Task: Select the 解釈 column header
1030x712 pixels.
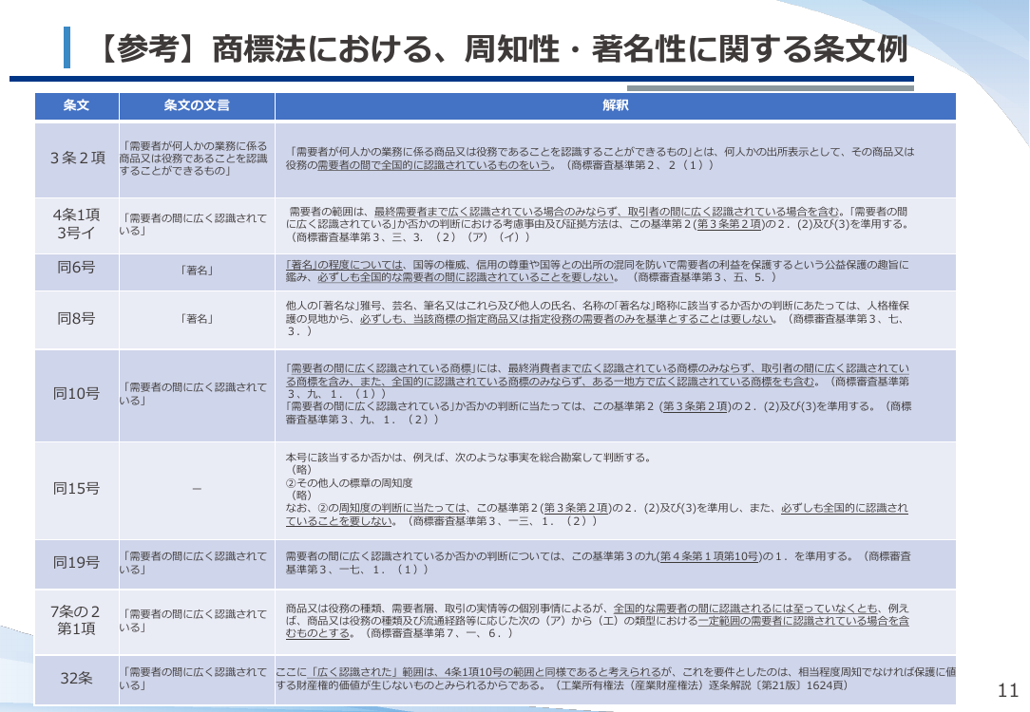Action: click(x=616, y=105)
